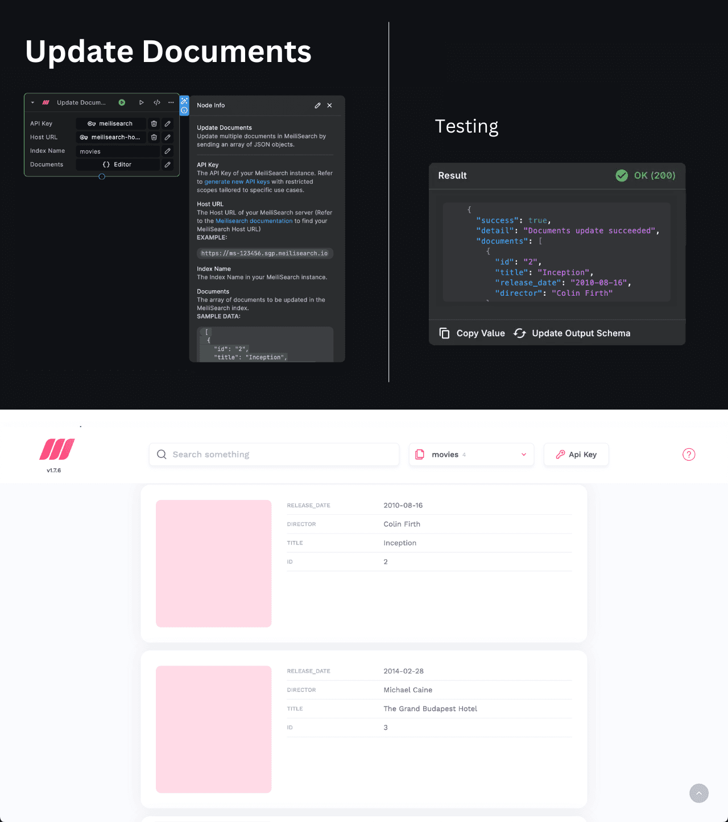
Task: Edit Node Info with the pencil icon
Action: point(317,105)
